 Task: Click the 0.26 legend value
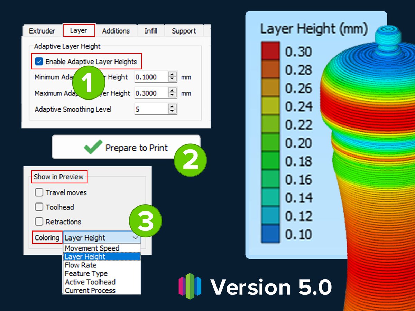[298, 88]
